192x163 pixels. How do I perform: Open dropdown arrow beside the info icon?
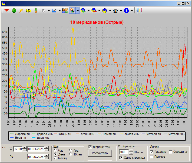(132, 11)
